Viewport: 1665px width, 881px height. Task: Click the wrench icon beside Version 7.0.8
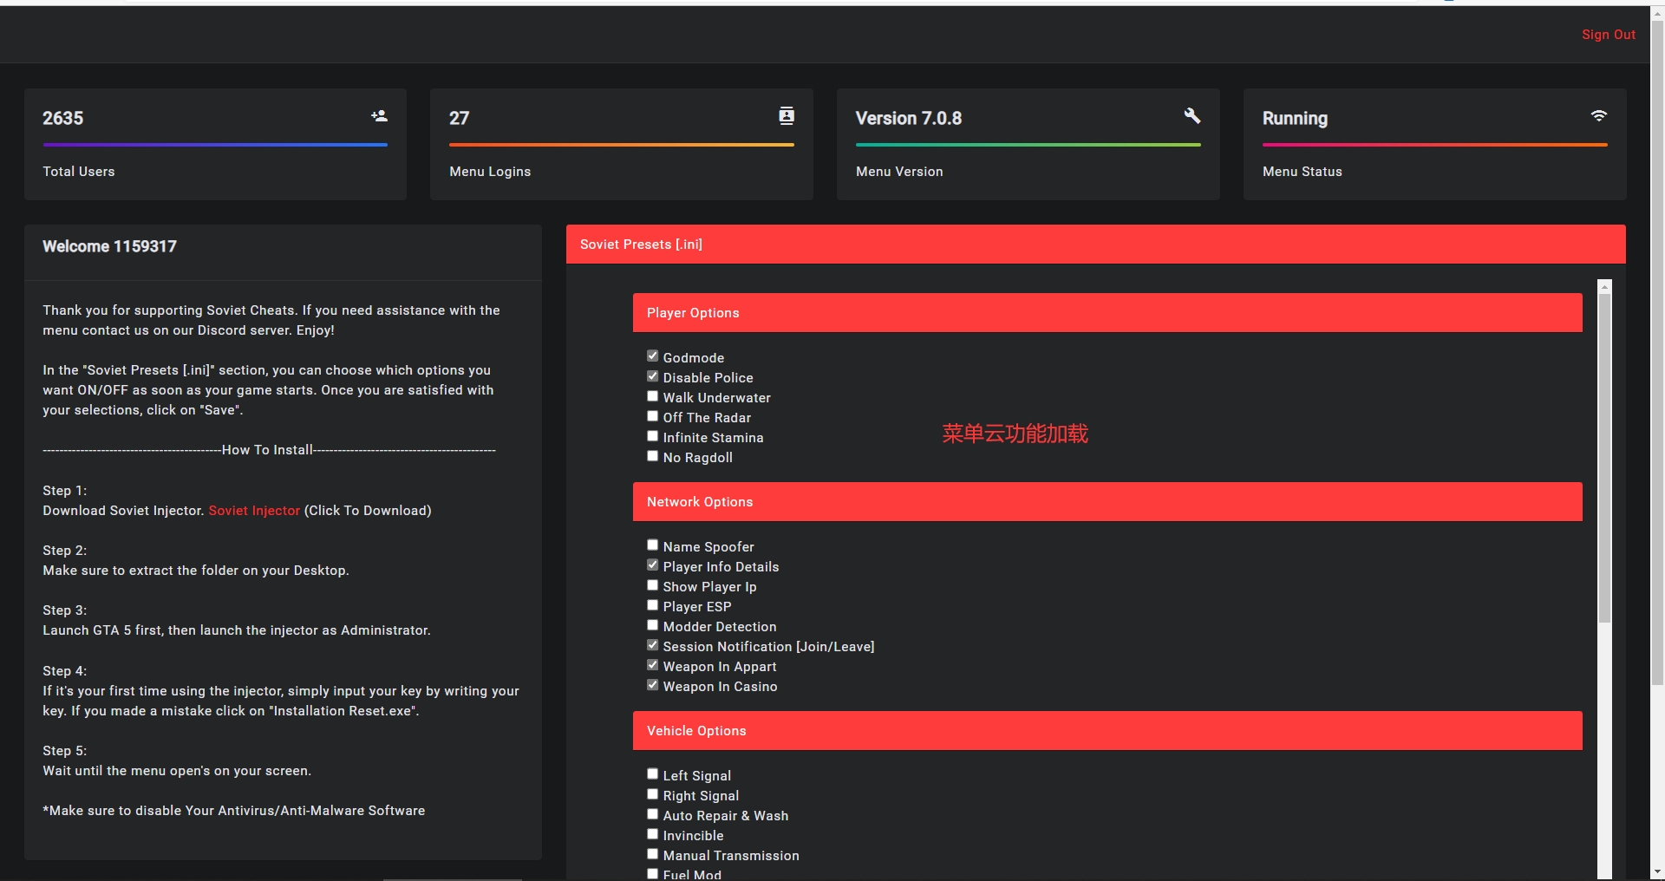pyautogui.click(x=1192, y=116)
